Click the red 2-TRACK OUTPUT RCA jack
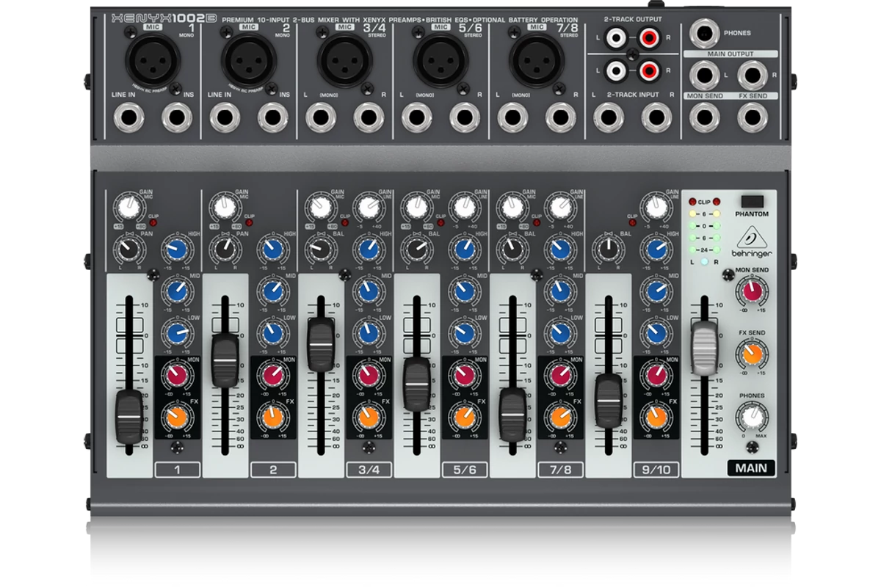The image size is (881, 587). point(648,36)
